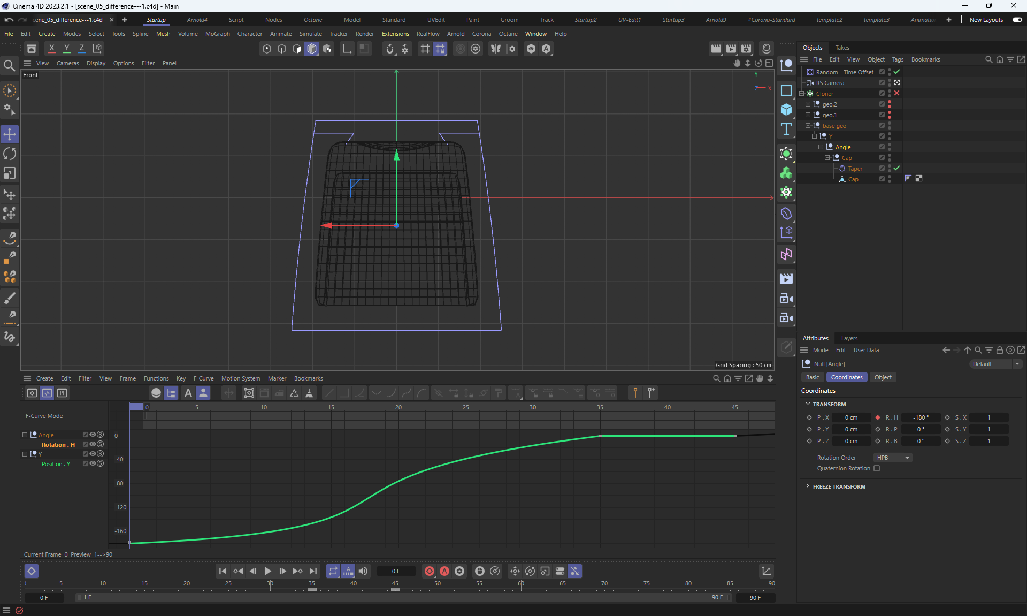Click the Text spline tool icon
Screen dimensions: 1027x616
coord(786,129)
